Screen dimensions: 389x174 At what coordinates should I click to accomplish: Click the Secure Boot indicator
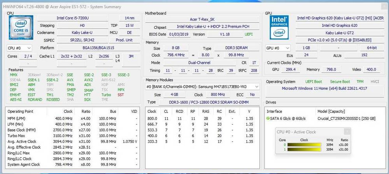tap(340, 82)
